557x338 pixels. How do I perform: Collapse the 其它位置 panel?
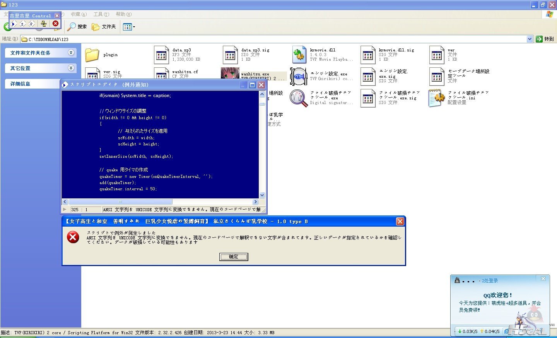[x=71, y=68]
